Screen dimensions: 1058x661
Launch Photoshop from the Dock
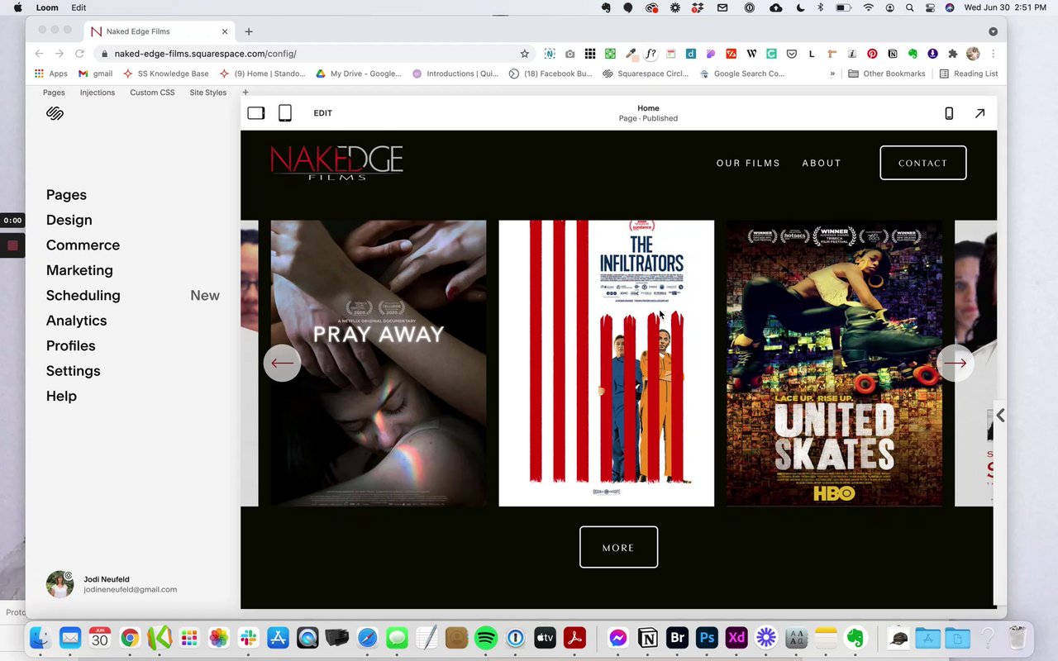[707, 638]
